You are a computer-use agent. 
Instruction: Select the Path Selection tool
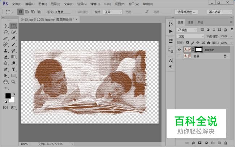click(x=5, y=76)
